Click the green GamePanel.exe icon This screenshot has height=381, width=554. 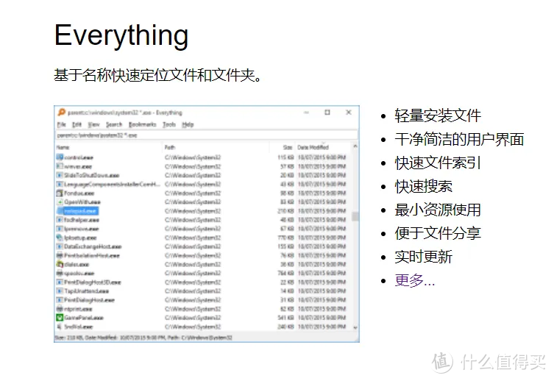(60, 318)
